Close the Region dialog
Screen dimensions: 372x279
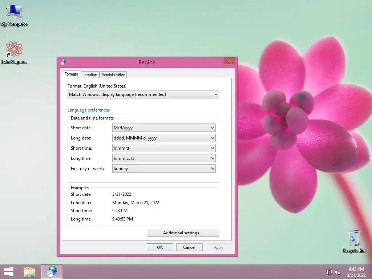point(230,61)
